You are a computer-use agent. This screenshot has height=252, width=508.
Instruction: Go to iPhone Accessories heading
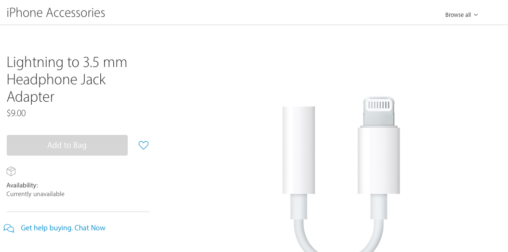click(x=56, y=13)
